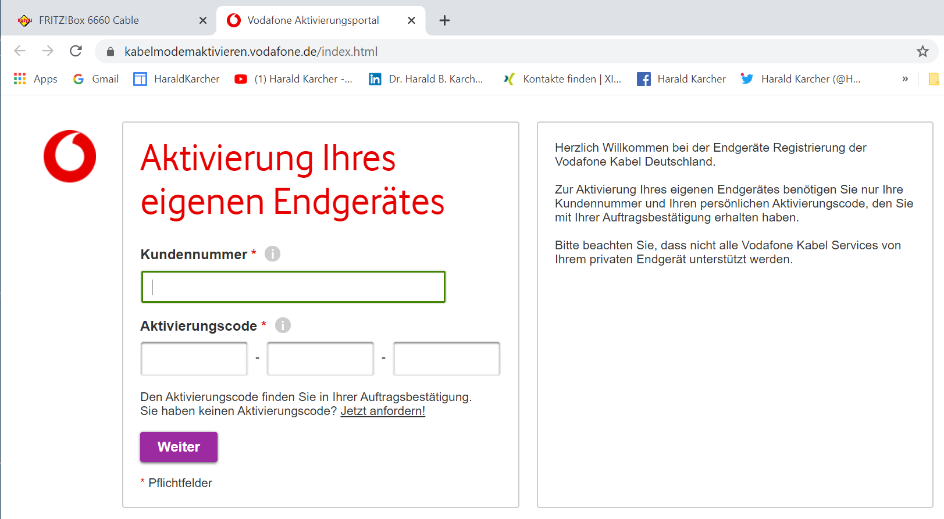Click the 'Aktivierungscode' field label

pyautogui.click(x=198, y=326)
